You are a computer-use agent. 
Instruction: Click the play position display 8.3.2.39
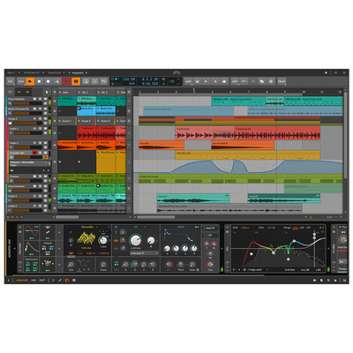(150, 79)
